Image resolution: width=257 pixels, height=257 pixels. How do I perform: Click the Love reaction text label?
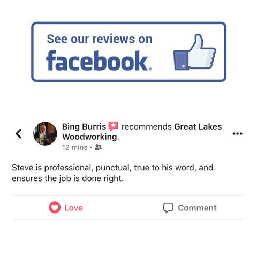[74, 208]
